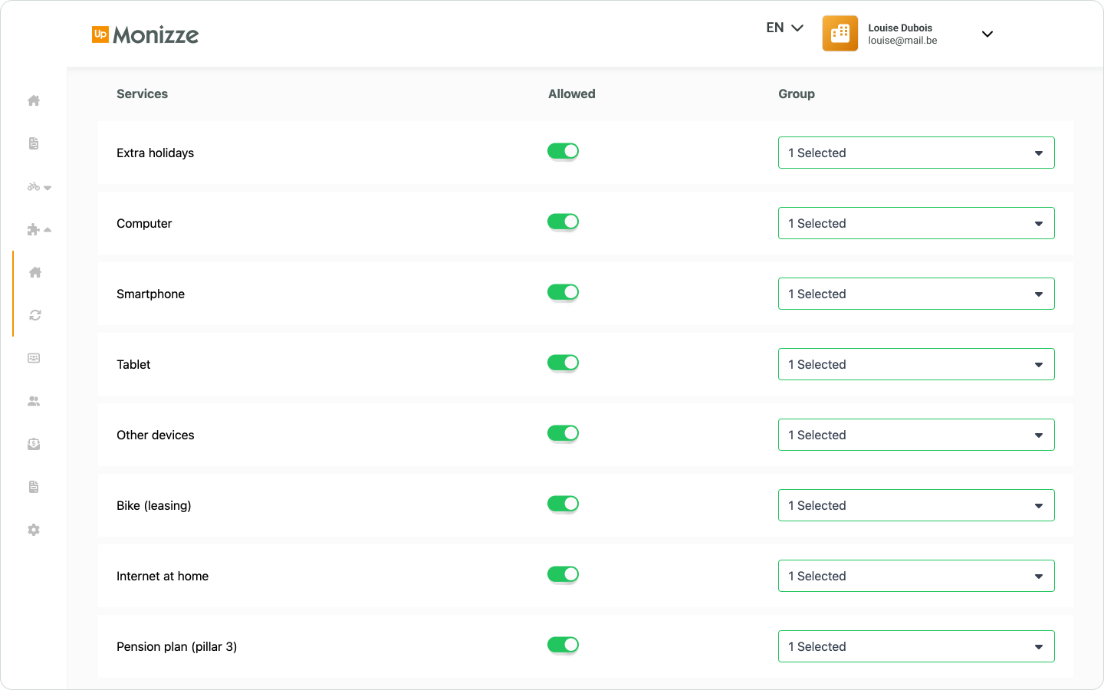Click the louise@mail.be email text
This screenshot has width=1104, height=690.
click(902, 41)
